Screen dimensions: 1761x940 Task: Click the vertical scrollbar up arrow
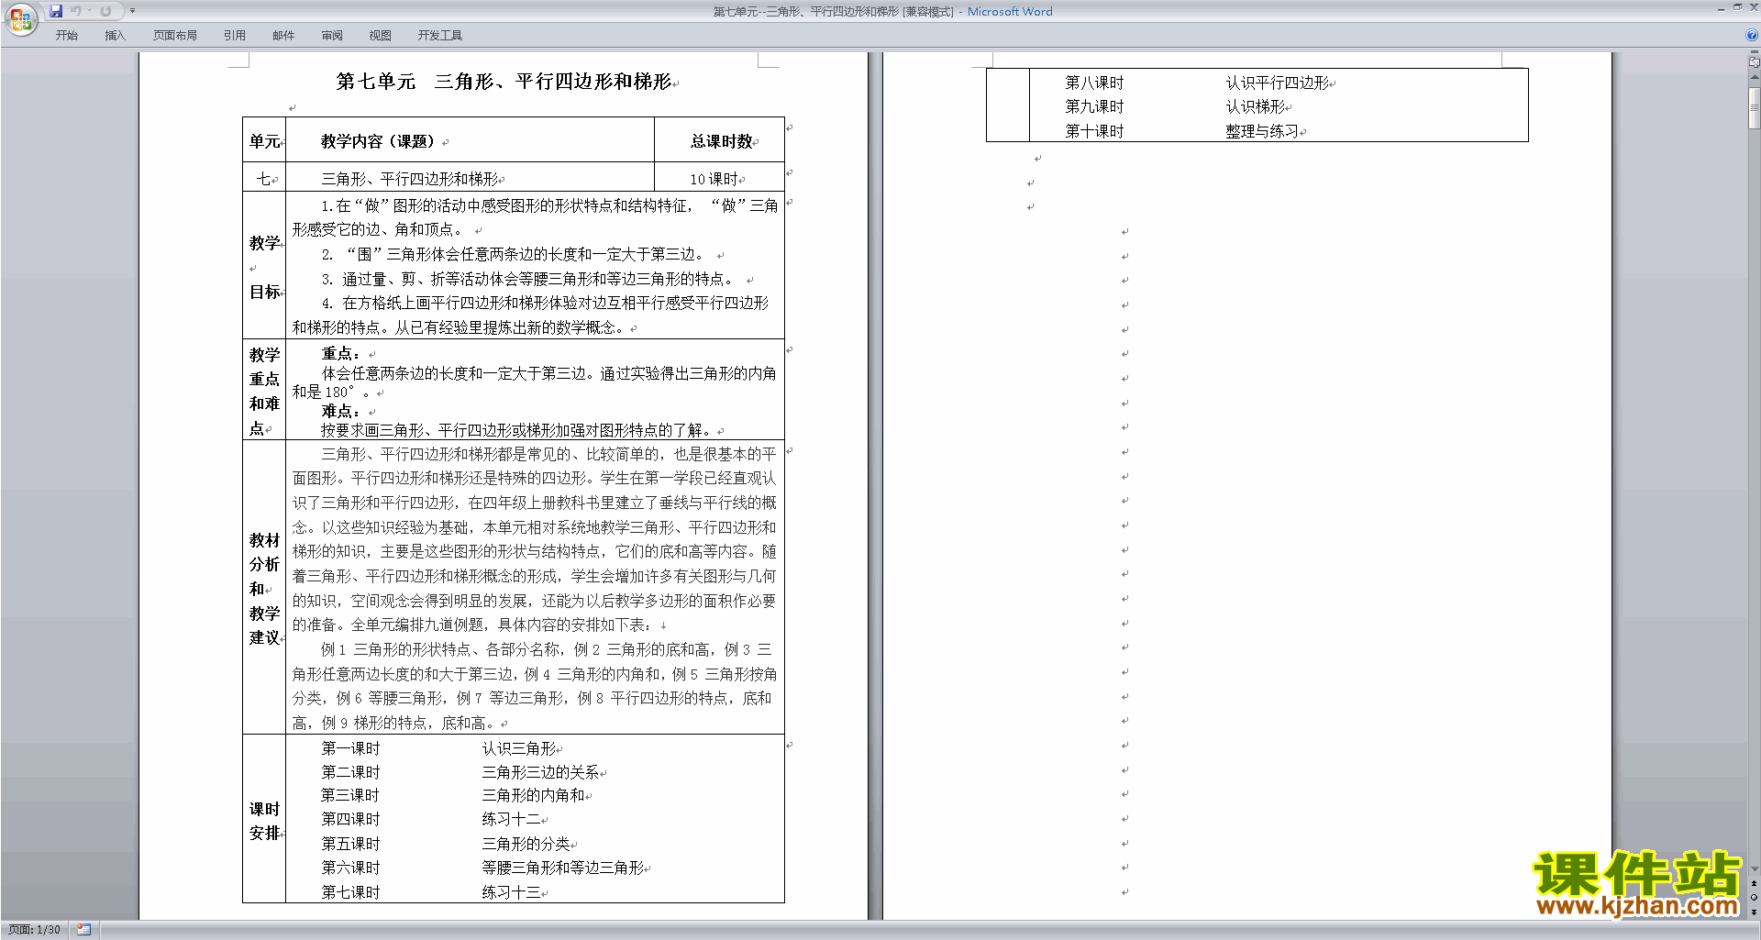[x=1754, y=77]
